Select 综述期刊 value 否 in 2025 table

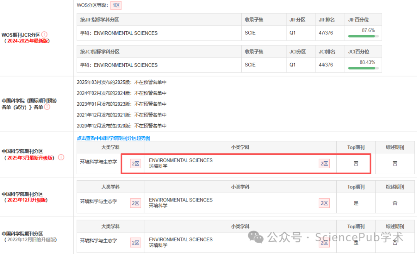click(x=395, y=164)
